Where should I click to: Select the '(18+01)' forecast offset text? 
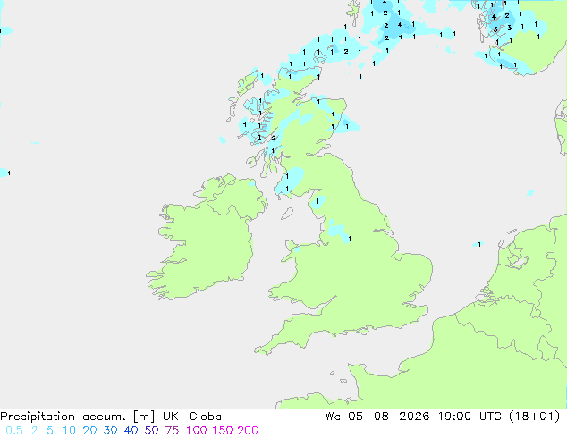point(534,417)
